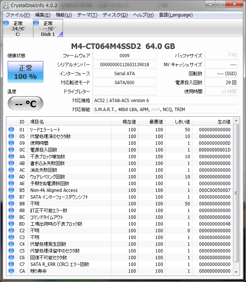The image size is (246, 282).
Task: Click status orb for row 09 使用時間
Action: [x=11, y=143]
